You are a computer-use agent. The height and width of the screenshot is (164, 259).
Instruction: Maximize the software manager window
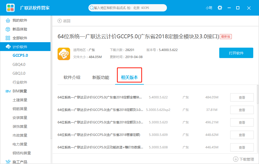(238, 8)
